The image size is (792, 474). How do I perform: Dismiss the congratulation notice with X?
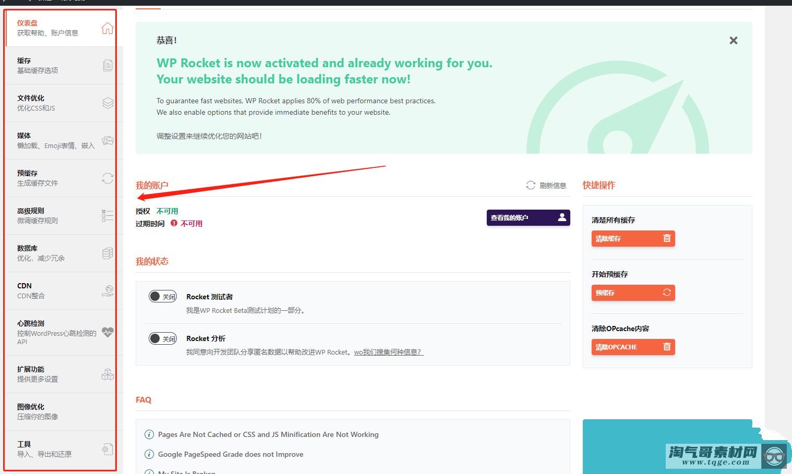(x=734, y=40)
